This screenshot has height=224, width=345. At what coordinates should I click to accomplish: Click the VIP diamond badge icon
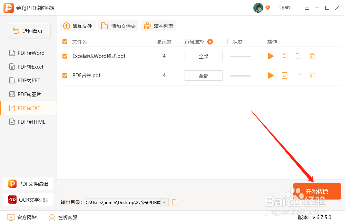[x=268, y=8]
